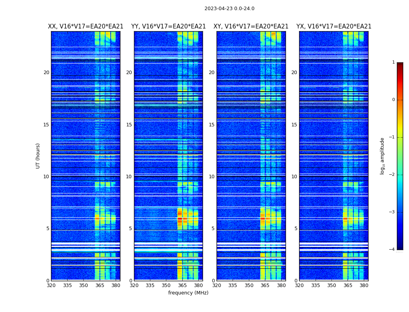
Task: Select the XX spectrogram plot
Action: coord(85,156)
